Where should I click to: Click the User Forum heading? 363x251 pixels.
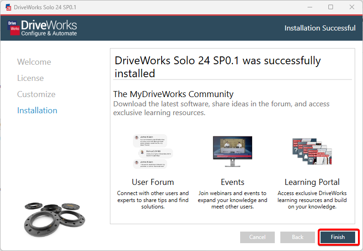pyautogui.click(x=153, y=182)
